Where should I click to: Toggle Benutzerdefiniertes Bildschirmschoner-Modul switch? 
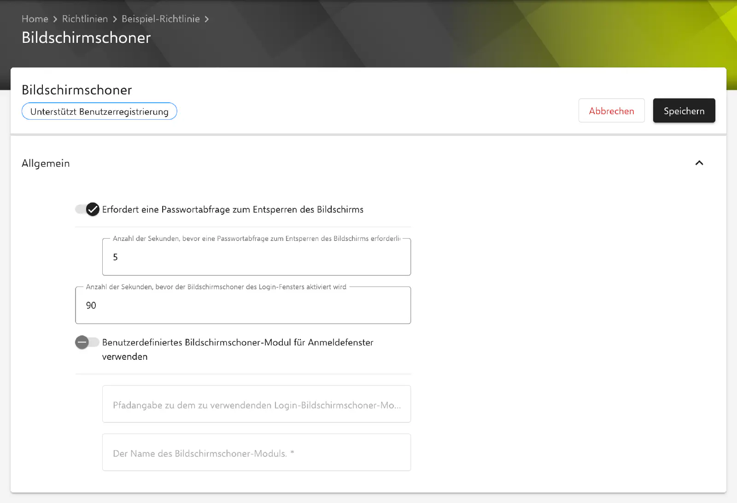(x=88, y=342)
